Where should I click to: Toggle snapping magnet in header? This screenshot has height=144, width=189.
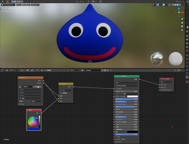coord(93,2)
